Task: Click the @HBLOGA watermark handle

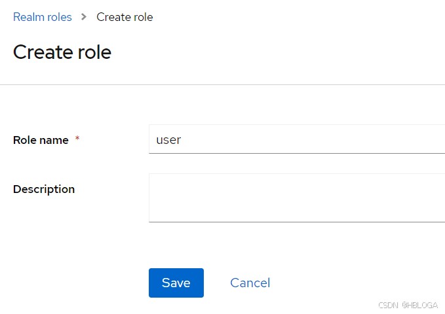Action: [420, 305]
